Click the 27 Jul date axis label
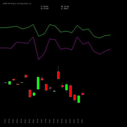Image resolution: width=127 pixels, height=127 pixels. click(x=82, y=121)
